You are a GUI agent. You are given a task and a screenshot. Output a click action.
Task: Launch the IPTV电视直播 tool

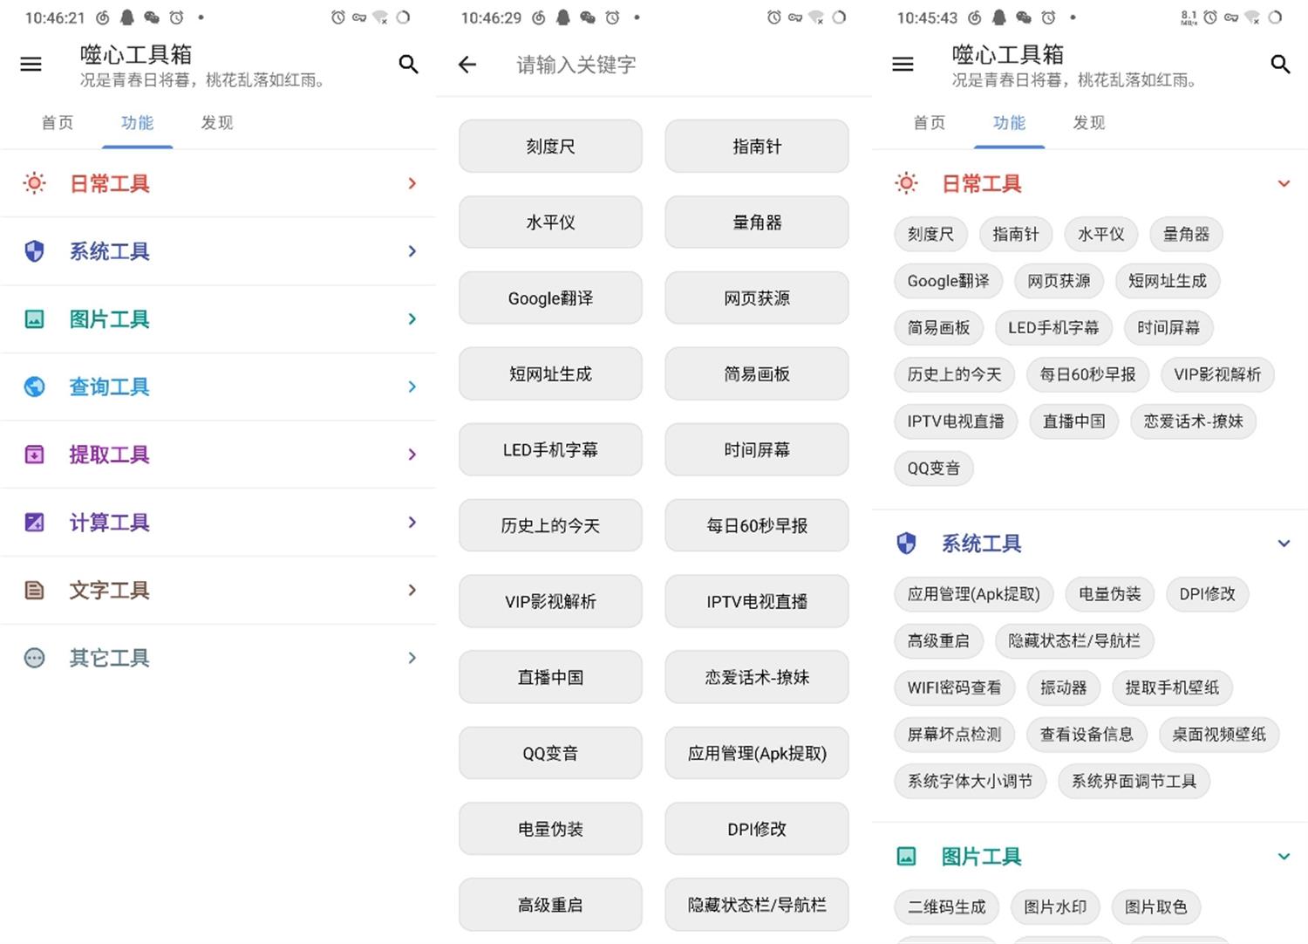[x=755, y=601]
